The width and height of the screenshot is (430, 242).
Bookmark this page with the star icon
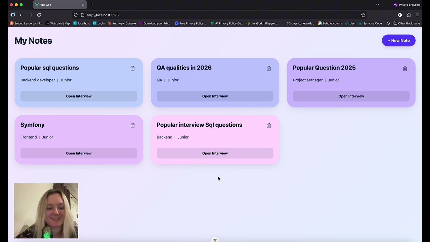click(x=363, y=15)
